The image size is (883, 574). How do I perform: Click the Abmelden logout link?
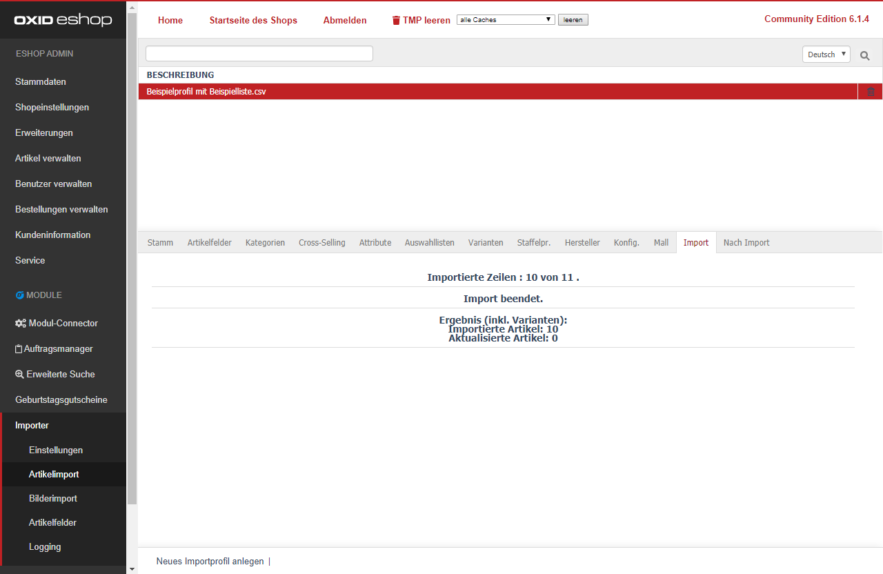pos(345,20)
